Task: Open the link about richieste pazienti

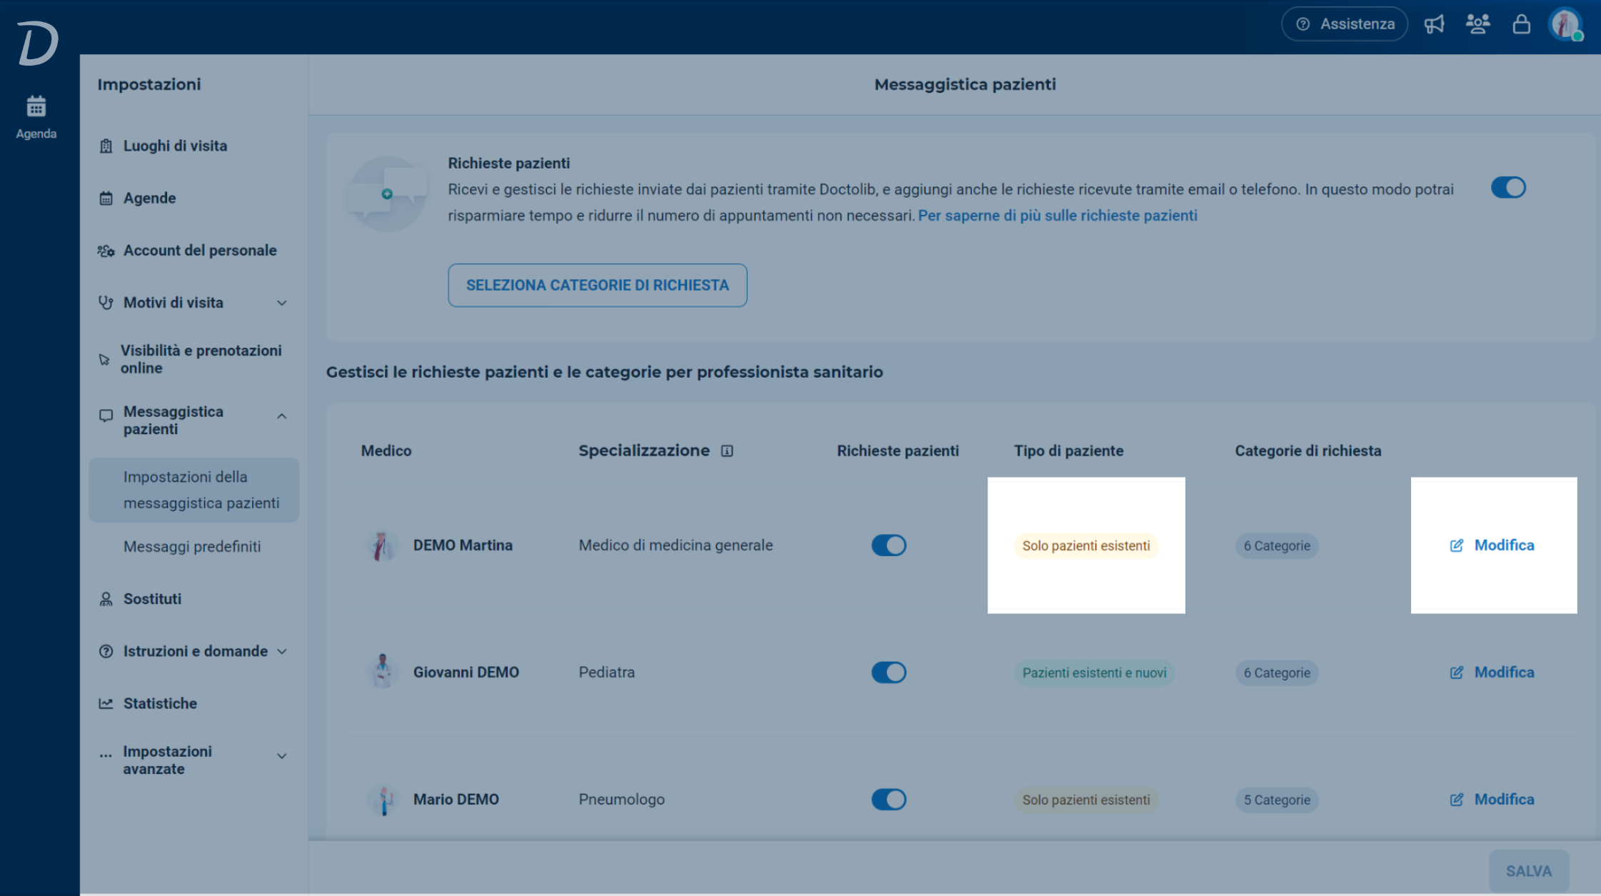Action: pos(1058,216)
